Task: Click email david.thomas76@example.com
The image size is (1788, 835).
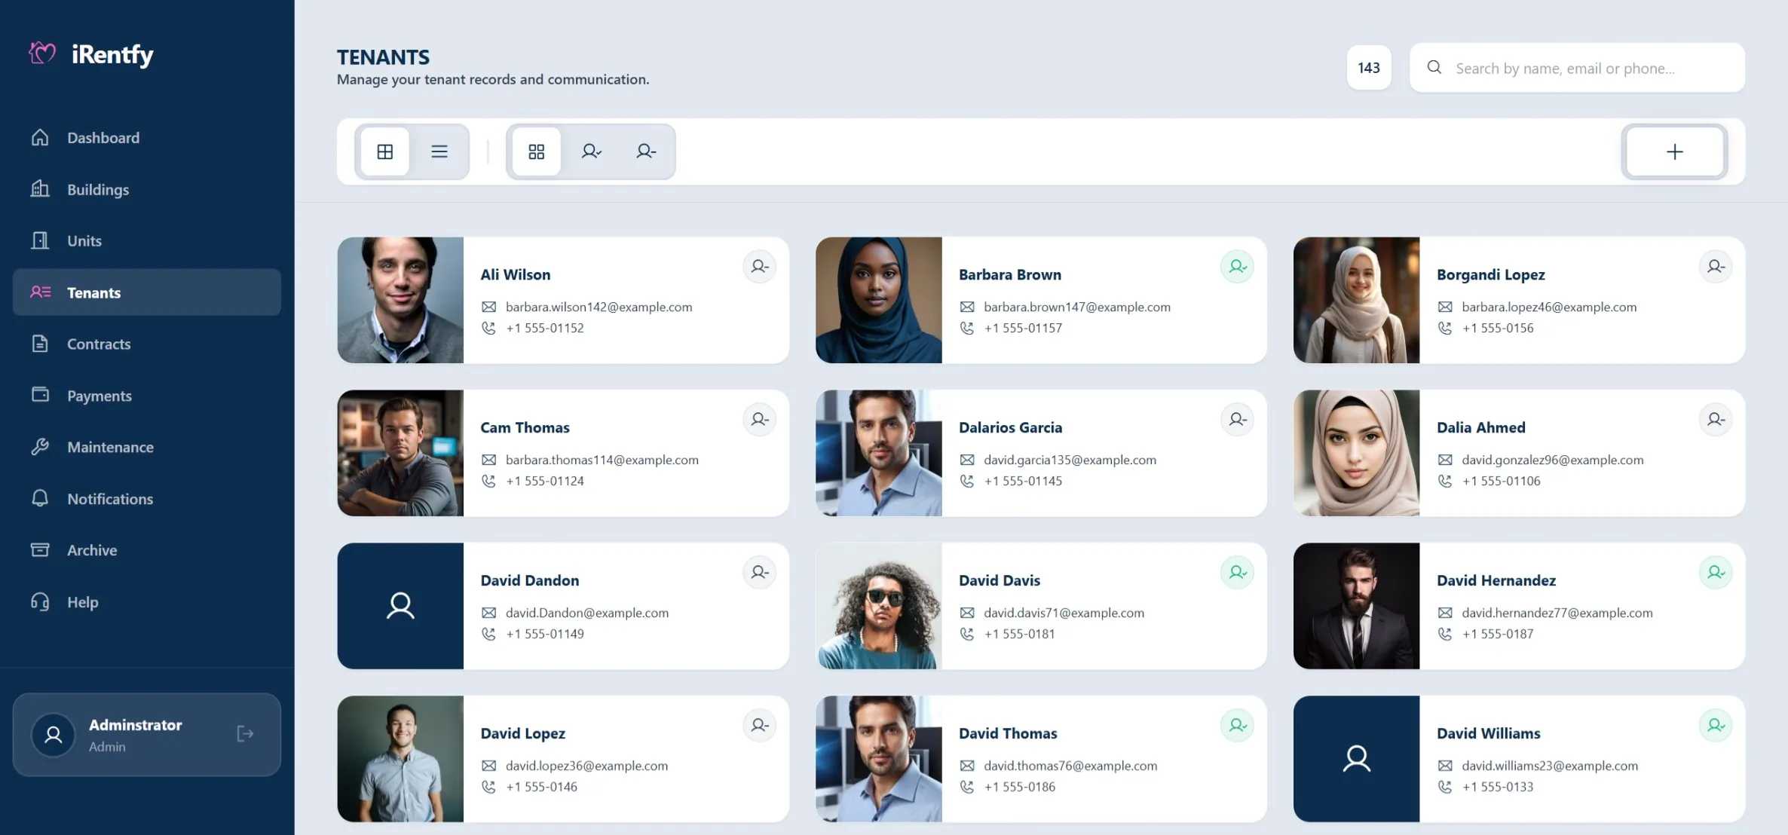Action: (x=1070, y=766)
